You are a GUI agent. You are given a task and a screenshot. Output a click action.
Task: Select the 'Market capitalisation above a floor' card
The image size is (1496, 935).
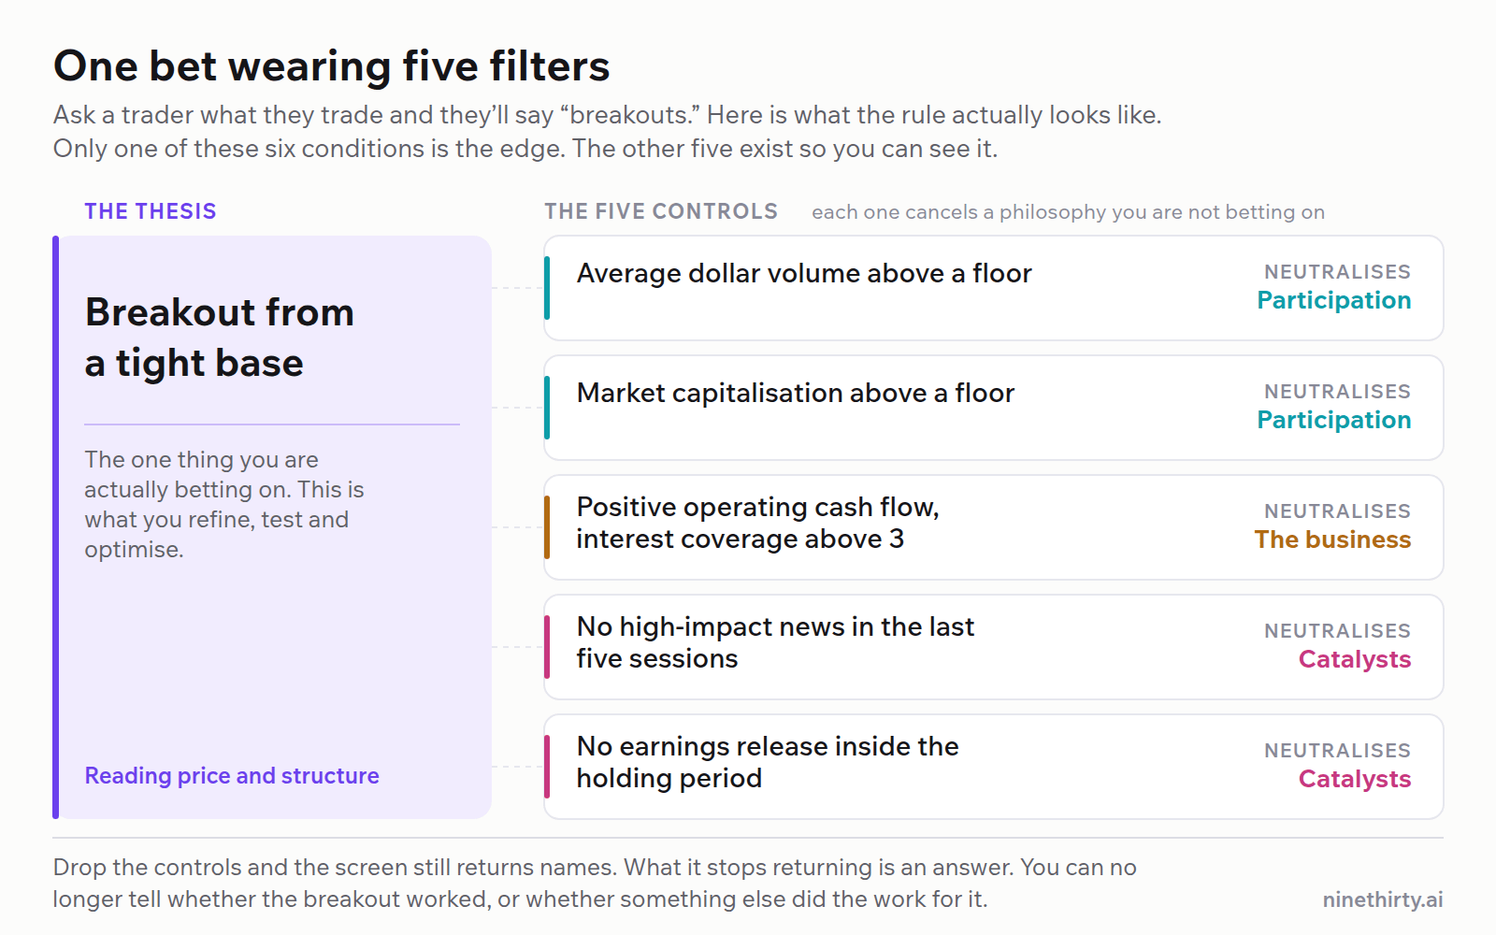(x=994, y=408)
